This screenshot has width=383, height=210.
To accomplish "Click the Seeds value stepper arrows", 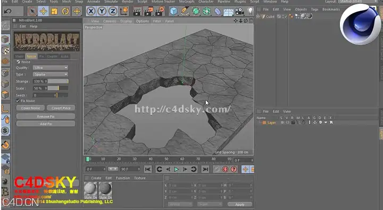I will click(x=55, y=95).
